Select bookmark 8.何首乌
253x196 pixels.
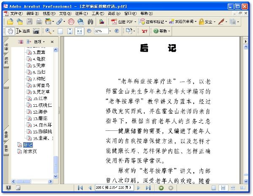point(41,85)
